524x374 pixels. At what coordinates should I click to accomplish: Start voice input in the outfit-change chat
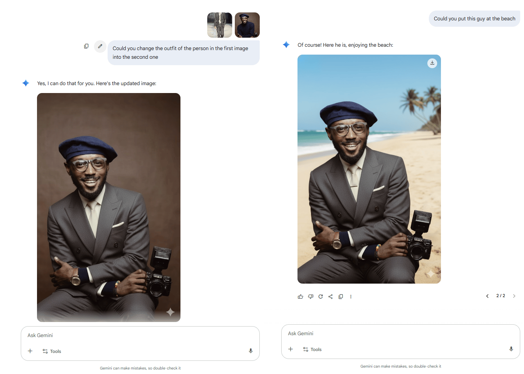pos(251,351)
